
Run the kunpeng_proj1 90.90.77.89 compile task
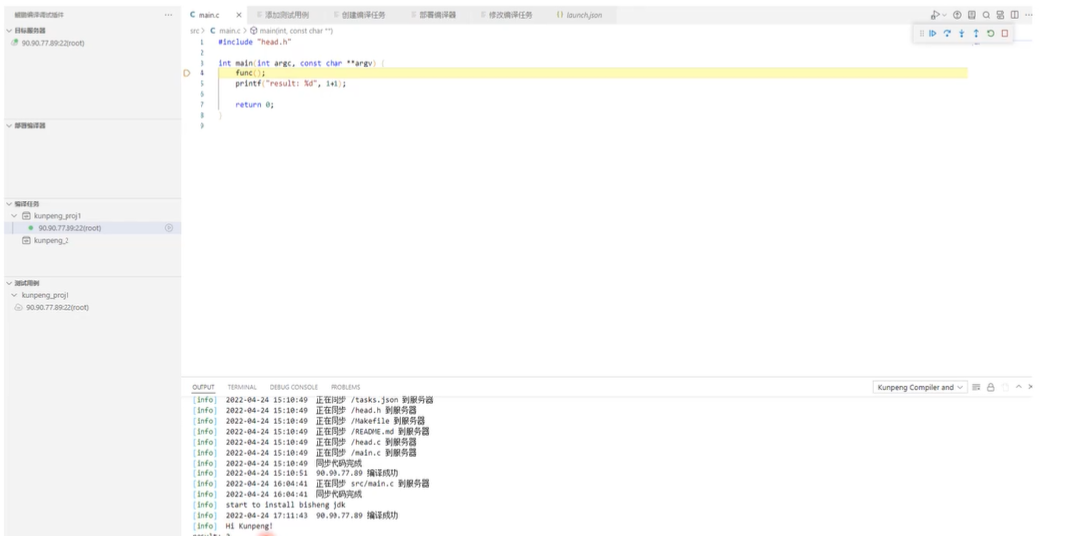169,228
